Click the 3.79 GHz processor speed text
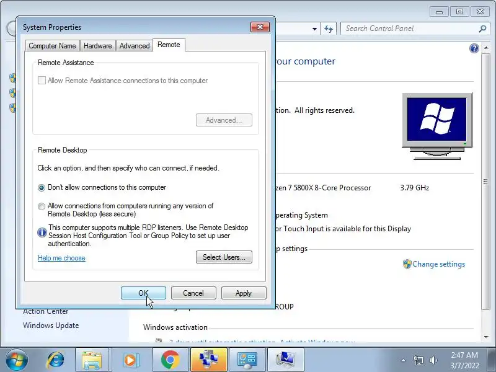Image resolution: width=496 pixels, height=372 pixels. (415, 188)
